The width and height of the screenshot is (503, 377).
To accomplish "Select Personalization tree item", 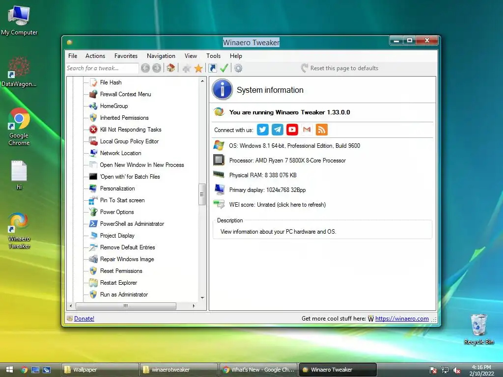I will [x=117, y=188].
